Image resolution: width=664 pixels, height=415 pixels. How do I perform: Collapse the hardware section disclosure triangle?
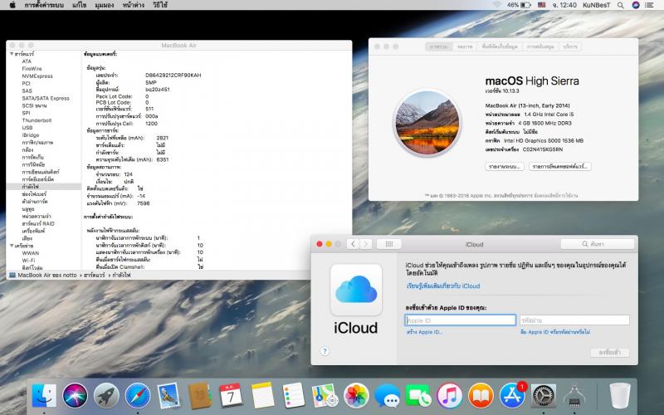pos(10,53)
